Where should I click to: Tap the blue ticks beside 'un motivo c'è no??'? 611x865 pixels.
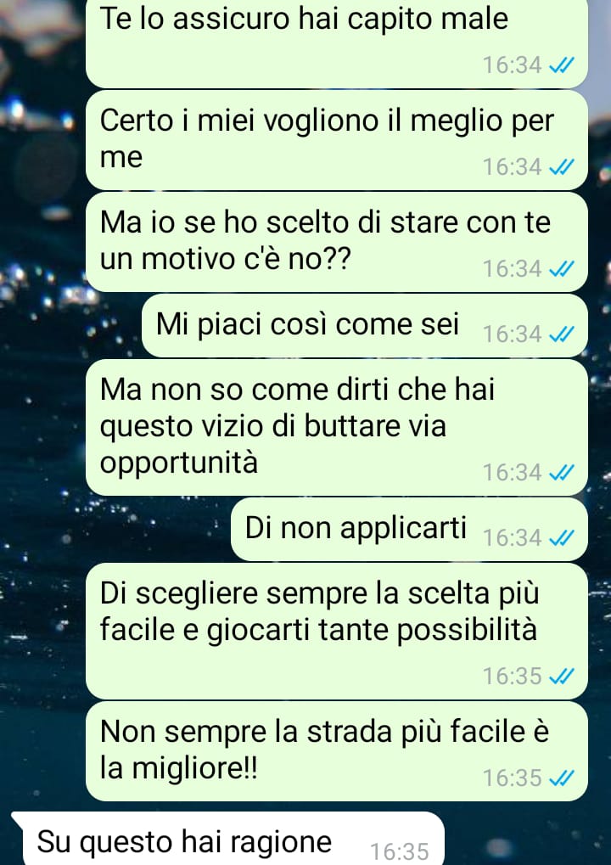(x=562, y=268)
